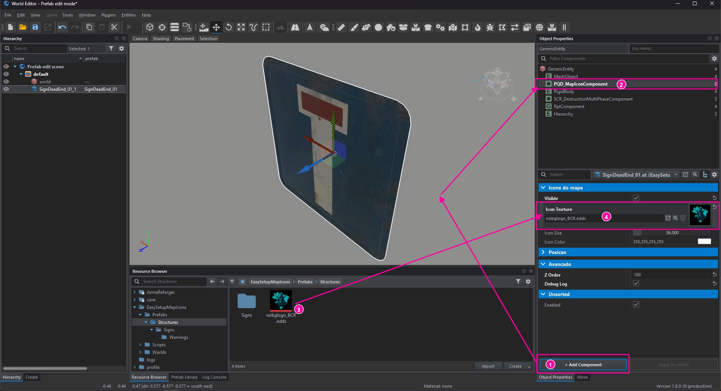Activate the scale tool
The height and width of the screenshot is (391, 721).
click(x=241, y=27)
